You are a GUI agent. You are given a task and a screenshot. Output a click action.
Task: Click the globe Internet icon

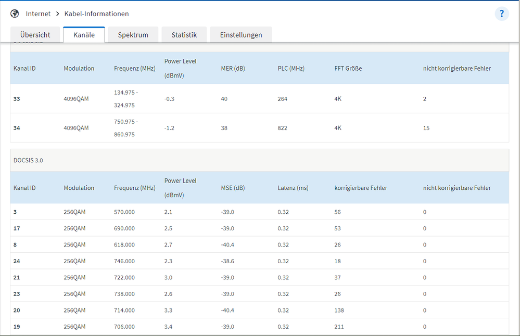(15, 14)
